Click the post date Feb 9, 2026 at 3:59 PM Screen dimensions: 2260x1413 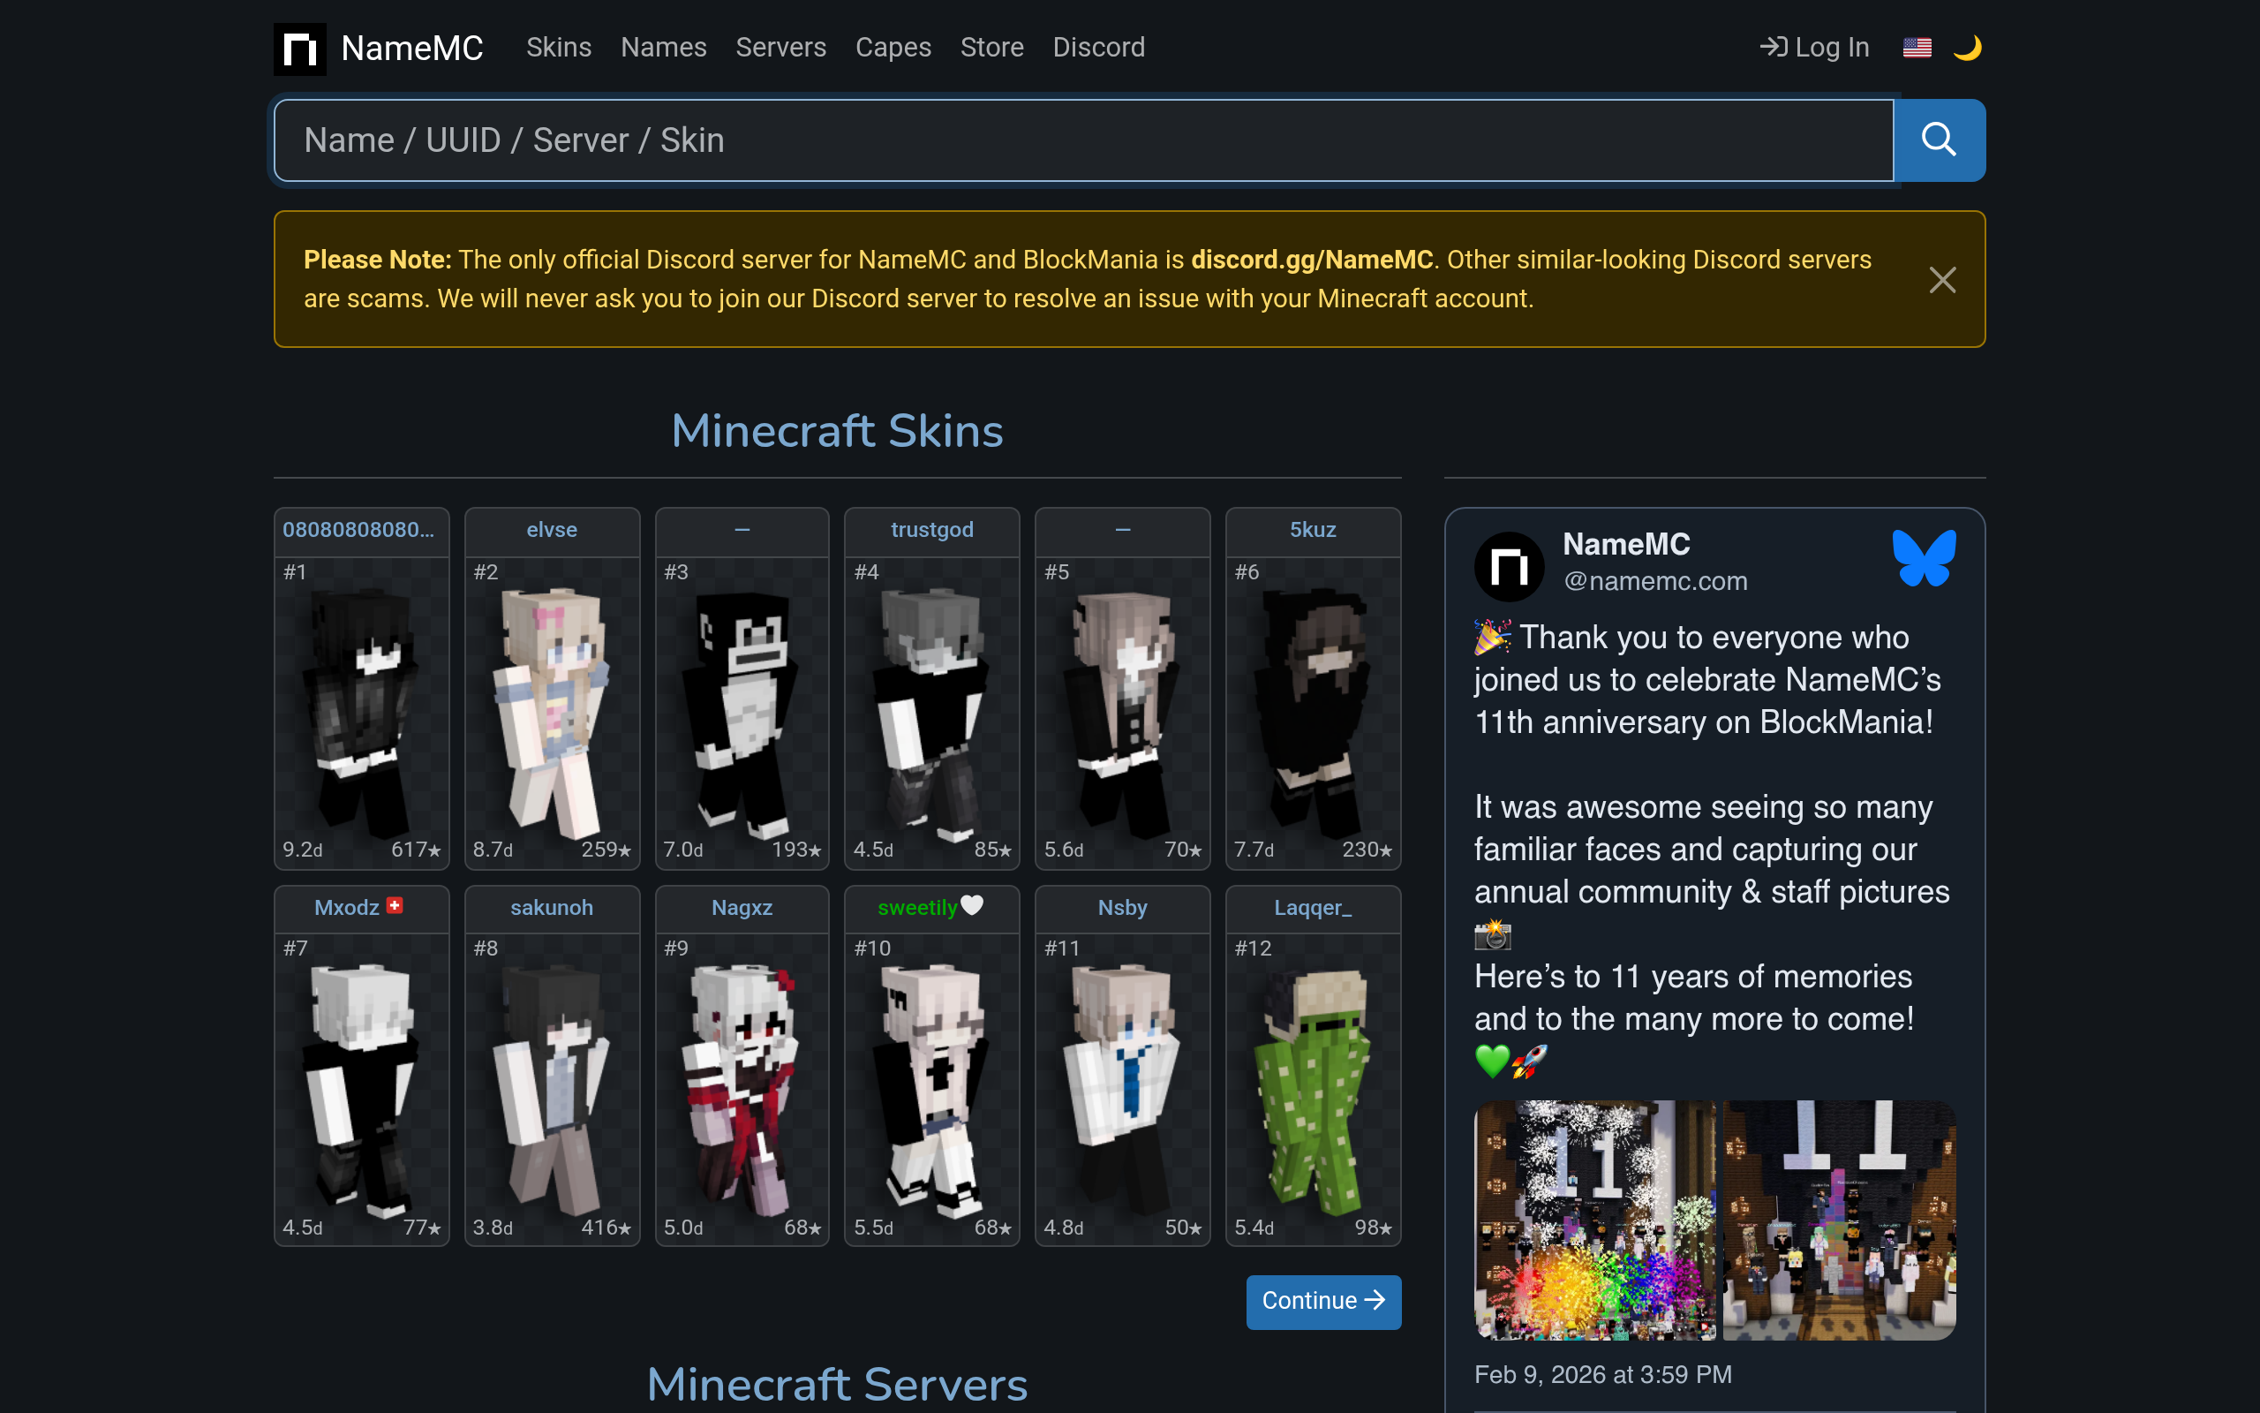[1602, 1375]
